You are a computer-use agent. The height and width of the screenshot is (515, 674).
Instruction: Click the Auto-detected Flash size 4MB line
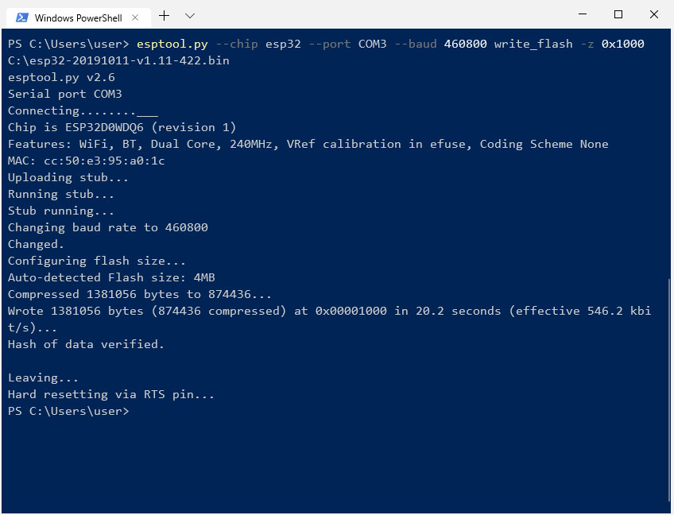pyautogui.click(x=111, y=277)
